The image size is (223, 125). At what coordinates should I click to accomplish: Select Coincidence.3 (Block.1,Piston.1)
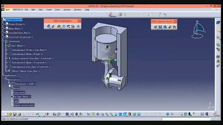27,54
